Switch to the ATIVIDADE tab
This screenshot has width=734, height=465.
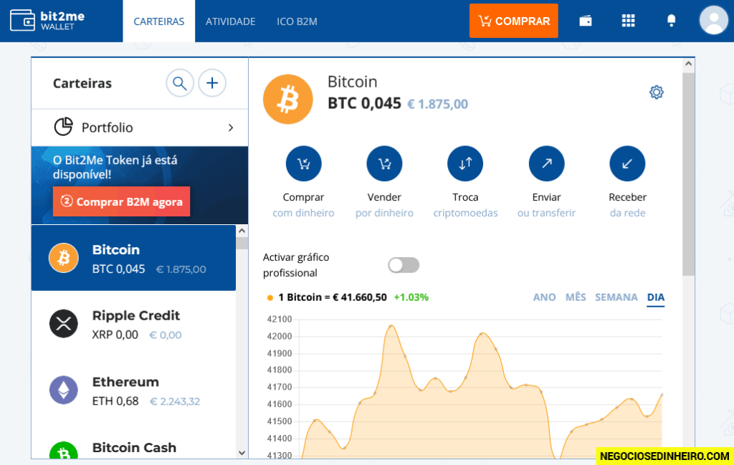(x=230, y=21)
